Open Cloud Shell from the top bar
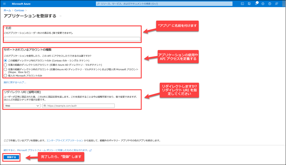This screenshot has height=165, width=286. [242, 4]
